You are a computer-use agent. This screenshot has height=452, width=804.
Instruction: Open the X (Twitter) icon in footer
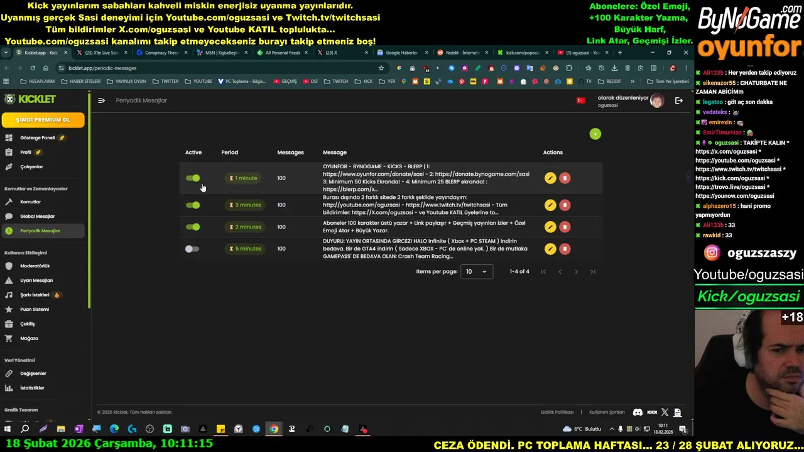coord(665,412)
